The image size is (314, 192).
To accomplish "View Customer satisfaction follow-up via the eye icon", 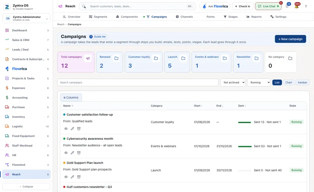I will [x=66, y=129].
